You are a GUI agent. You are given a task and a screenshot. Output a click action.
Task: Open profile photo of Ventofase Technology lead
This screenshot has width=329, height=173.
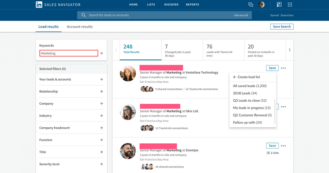click(128, 73)
